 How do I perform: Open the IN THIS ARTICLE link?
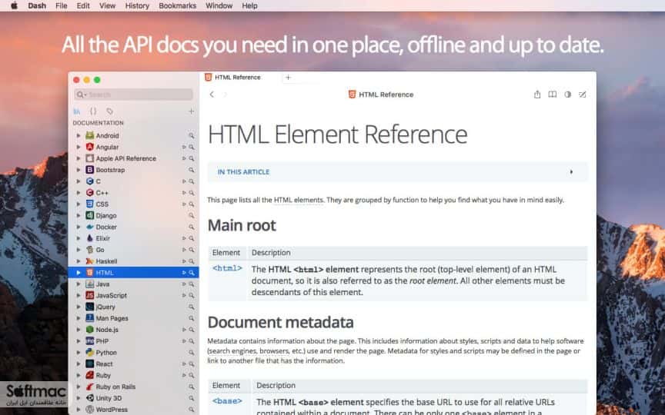point(243,172)
